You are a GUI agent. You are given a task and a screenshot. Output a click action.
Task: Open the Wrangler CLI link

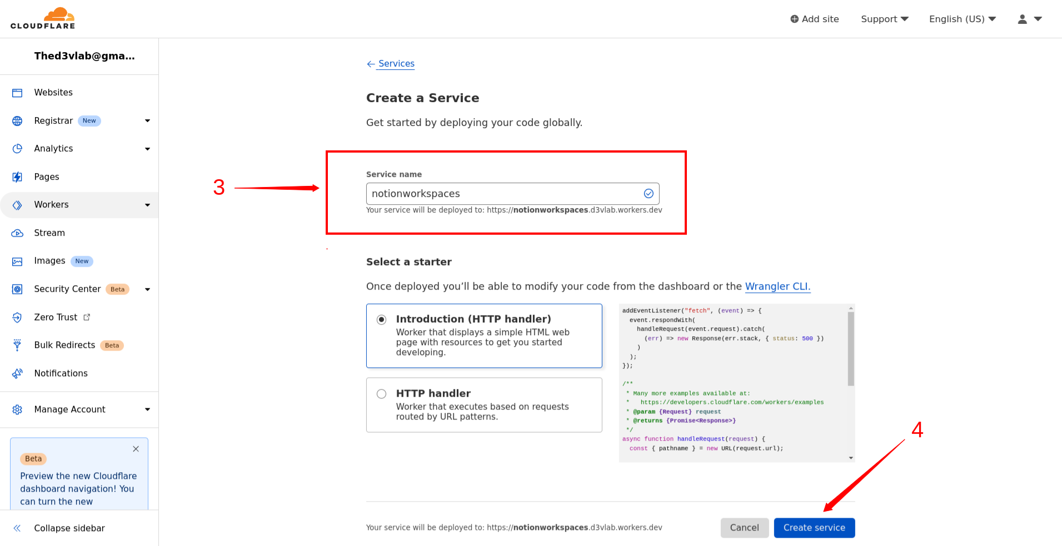tap(777, 286)
